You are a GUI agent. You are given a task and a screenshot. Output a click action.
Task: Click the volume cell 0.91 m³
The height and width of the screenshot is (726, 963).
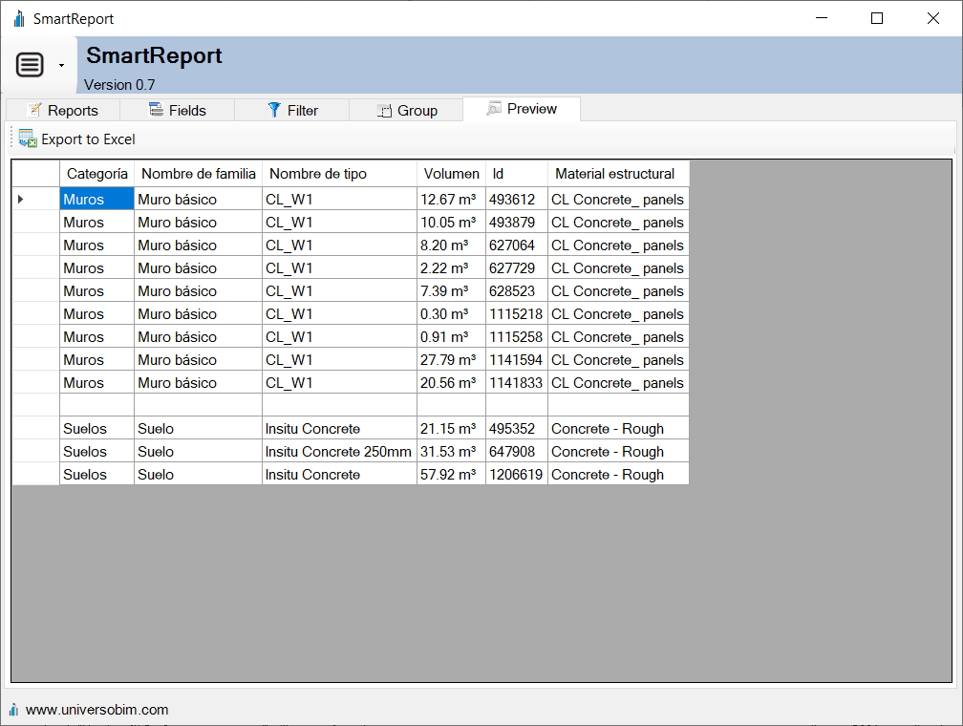click(x=451, y=336)
